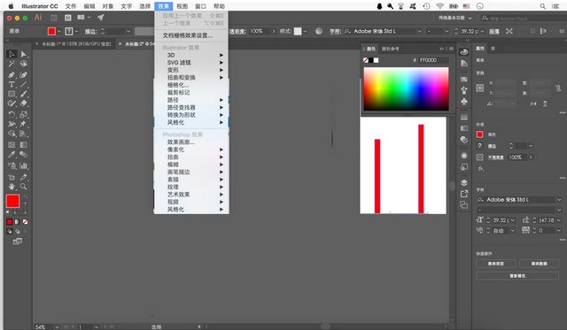
Task: Switch to Gradient fill mode below swatch
Action: [17, 222]
